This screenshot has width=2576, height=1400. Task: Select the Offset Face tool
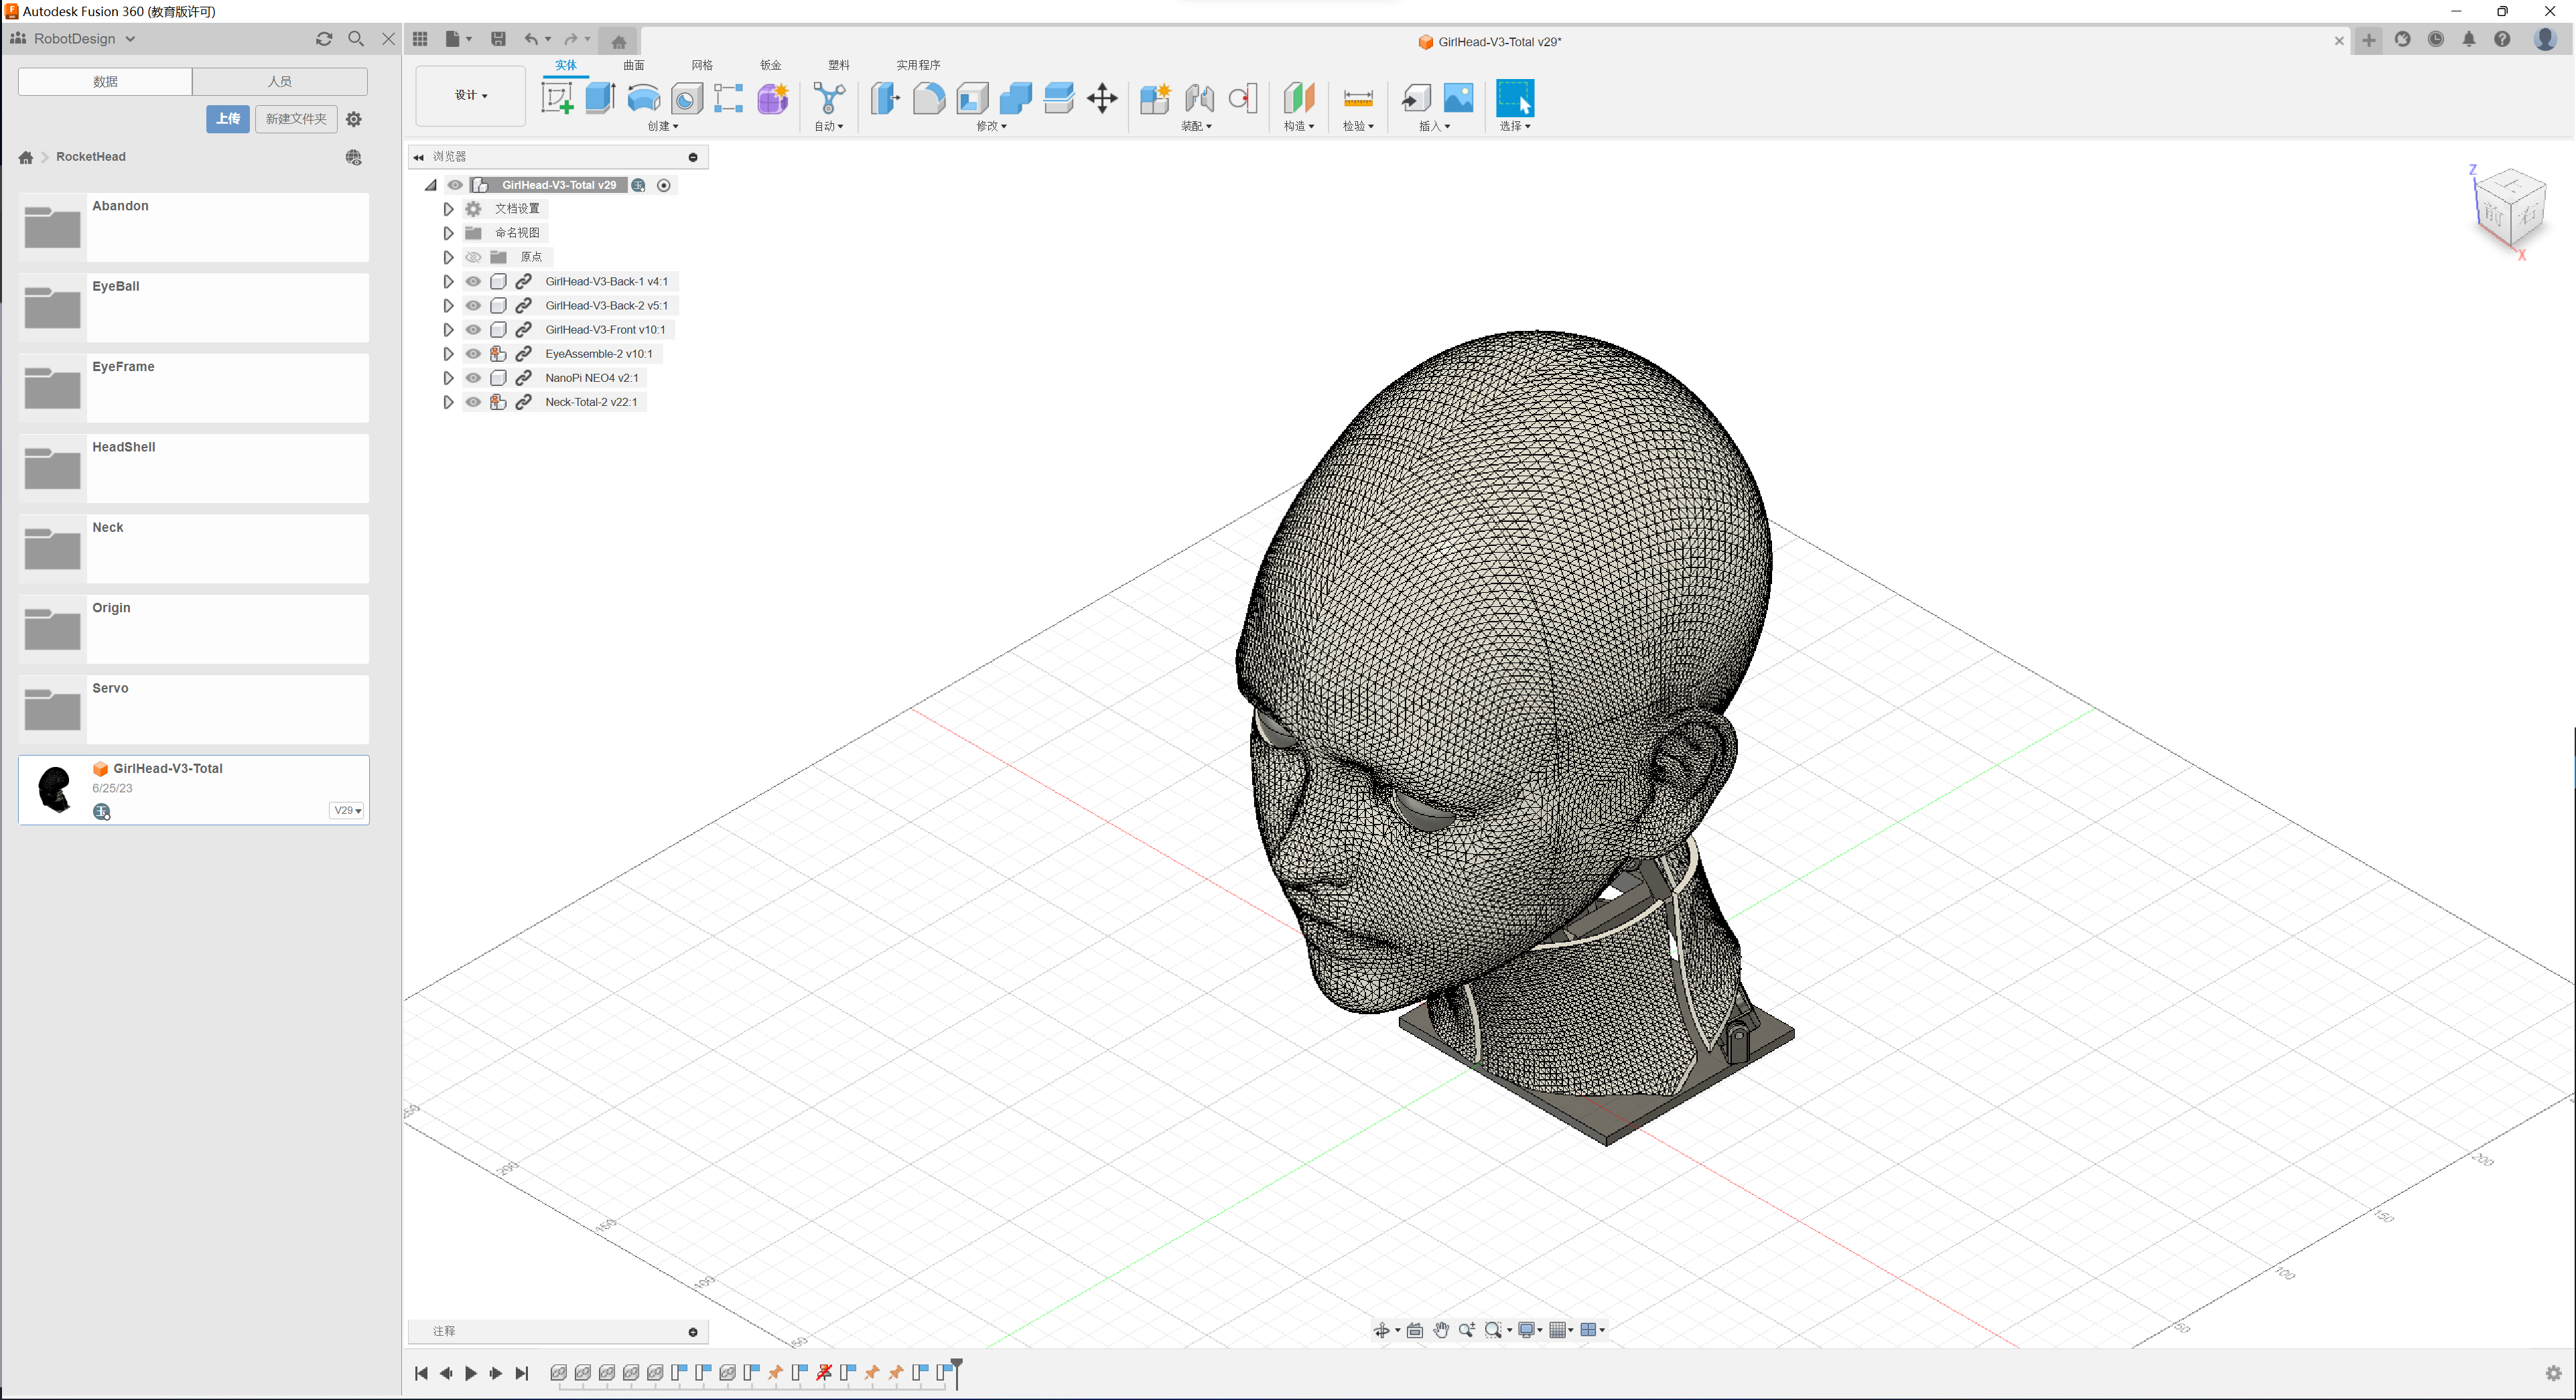(1059, 98)
